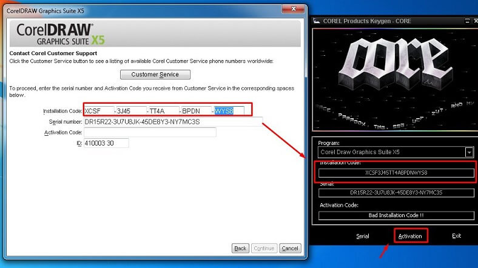Click the Serial number field in CorelDRAW

172,122
